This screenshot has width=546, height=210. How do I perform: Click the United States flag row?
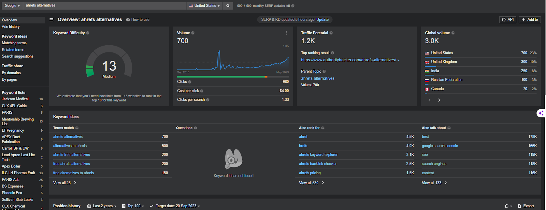[480, 53]
